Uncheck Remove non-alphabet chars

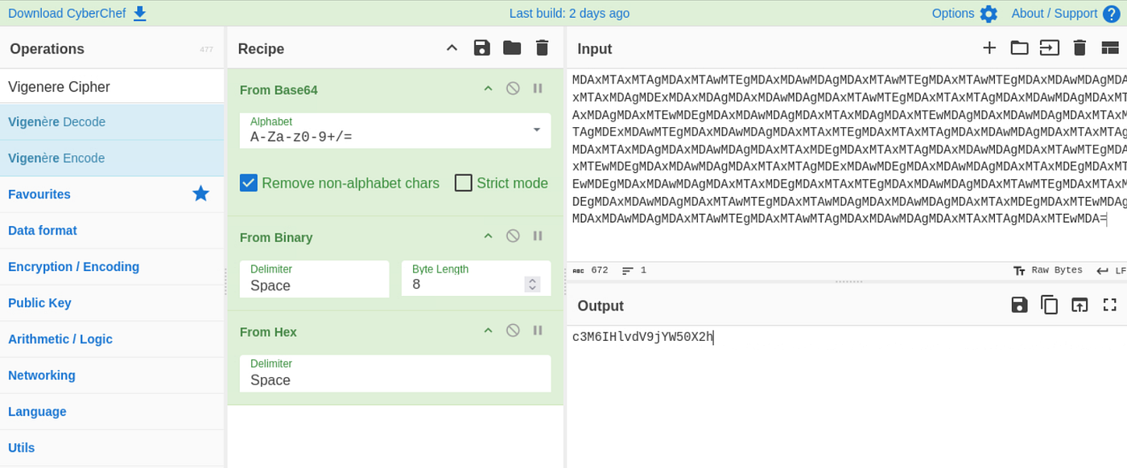249,183
